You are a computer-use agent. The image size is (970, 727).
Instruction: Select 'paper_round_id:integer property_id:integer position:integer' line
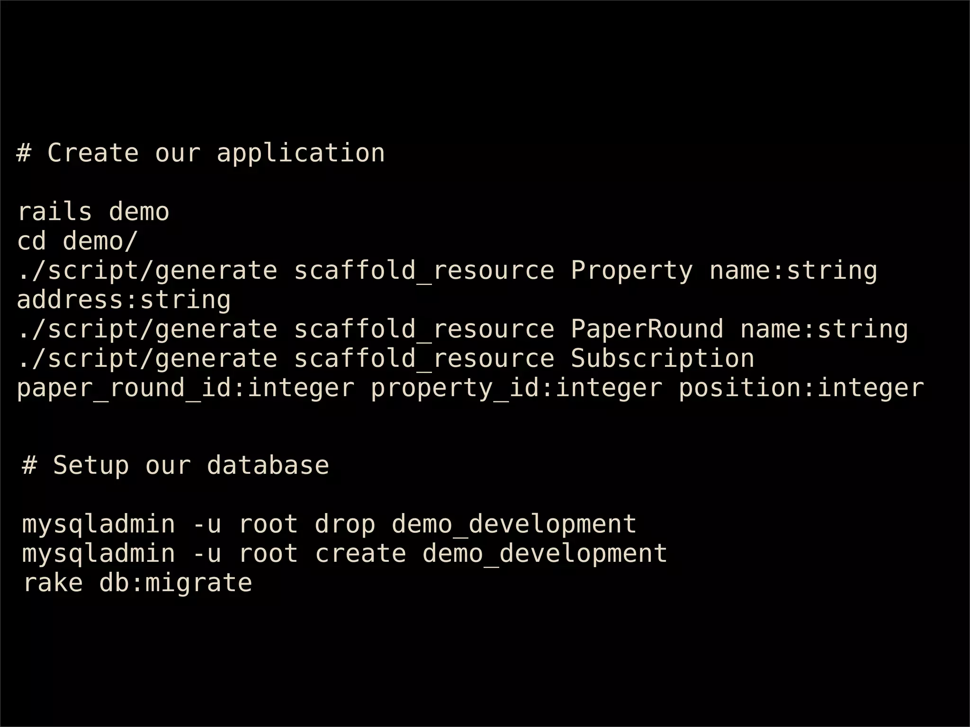pyautogui.click(x=470, y=388)
